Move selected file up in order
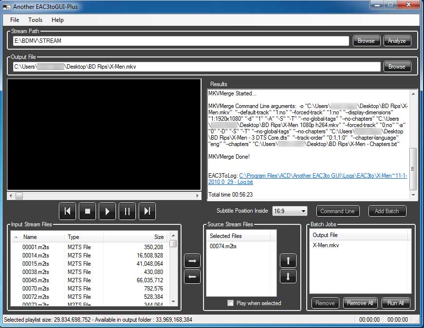Screen dimensions: 424x328 (x=288, y=261)
